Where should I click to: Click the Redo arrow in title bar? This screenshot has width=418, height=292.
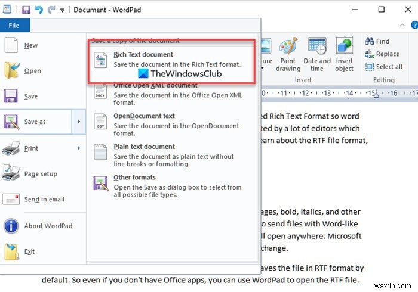click(51, 10)
